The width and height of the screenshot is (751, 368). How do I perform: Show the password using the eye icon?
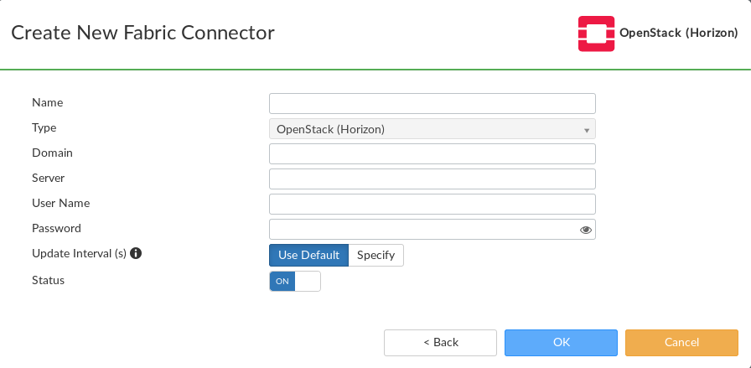point(586,230)
